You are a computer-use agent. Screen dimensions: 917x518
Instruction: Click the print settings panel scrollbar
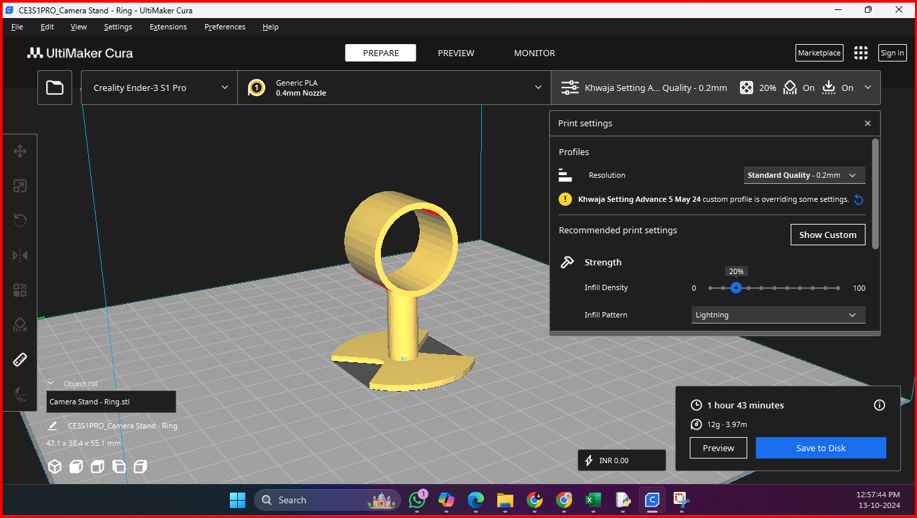coord(876,194)
